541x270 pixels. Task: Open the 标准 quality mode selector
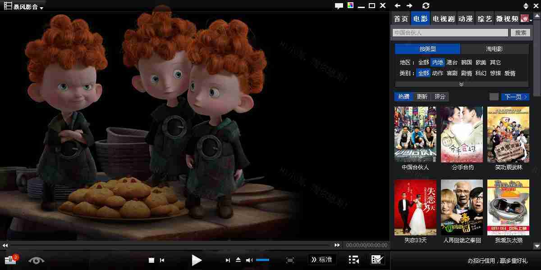click(x=322, y=260)
